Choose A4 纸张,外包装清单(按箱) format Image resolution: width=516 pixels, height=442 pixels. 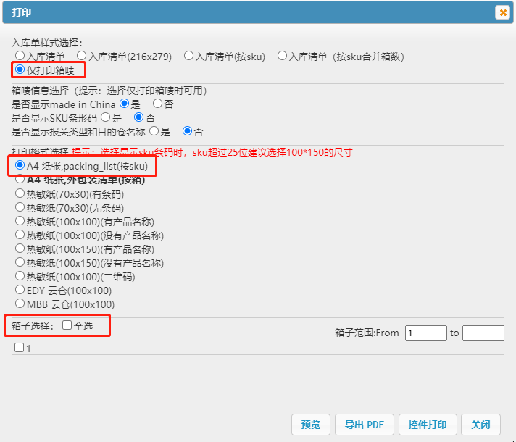pos(20,180)
